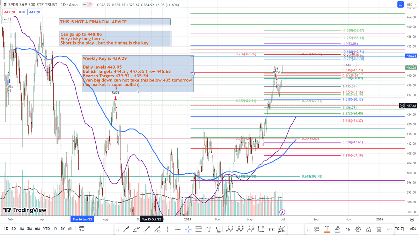
Task: Select the Trend Line drawing tool
Action: tap(147, 229)
